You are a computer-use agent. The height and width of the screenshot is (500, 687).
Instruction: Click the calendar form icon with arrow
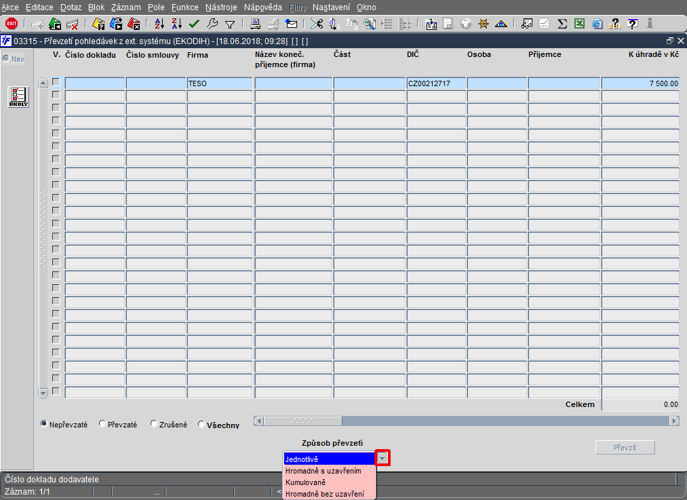pyautogui.click(x=431, y=24)
